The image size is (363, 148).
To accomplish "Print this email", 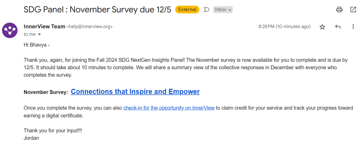I will point(339,10).
